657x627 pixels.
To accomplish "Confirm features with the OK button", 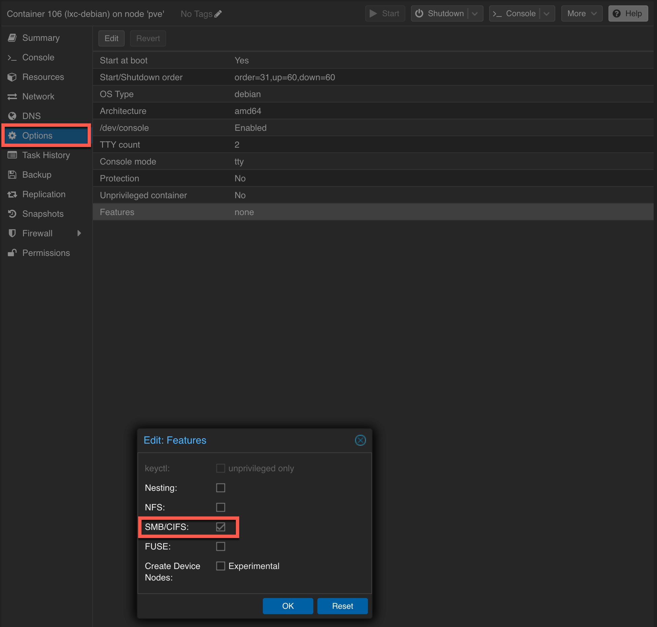I will pyautogui.click(x=288, y=606).
